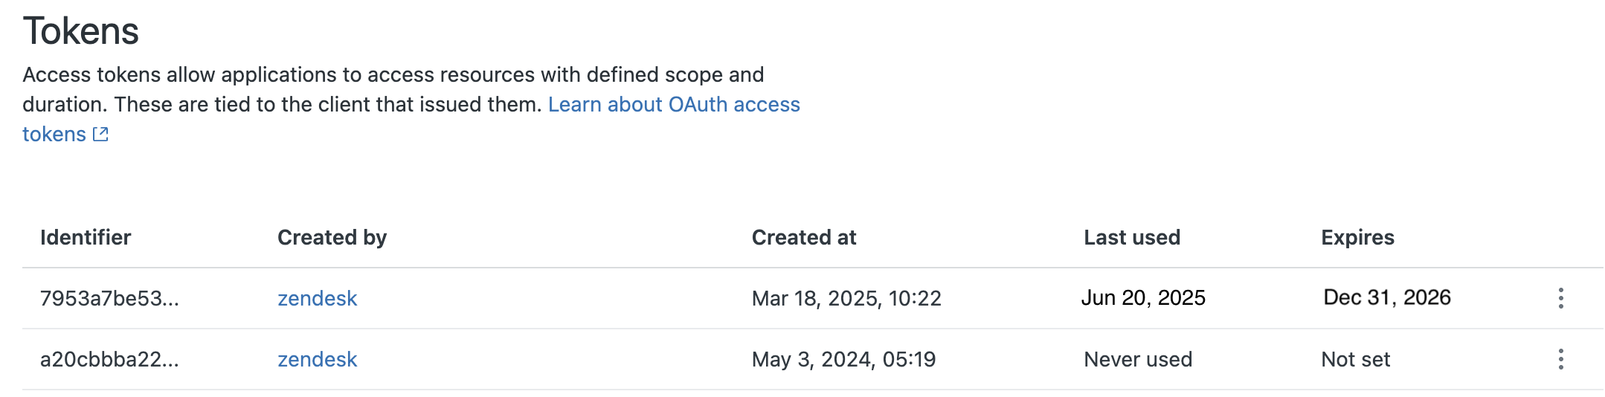Screen dimensions: 1605x397
Task: Open options menu for token 7953a7be53
Action: click(1560, 298)
